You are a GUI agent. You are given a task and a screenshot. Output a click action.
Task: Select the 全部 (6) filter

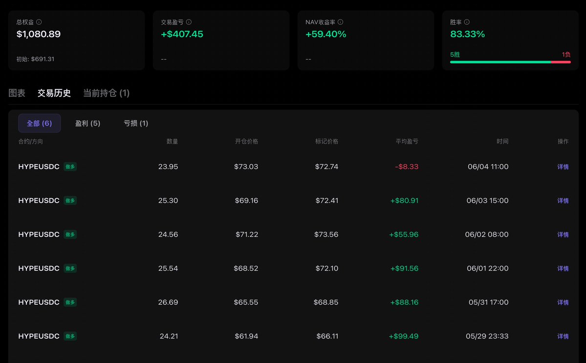[x=39, y=123]
